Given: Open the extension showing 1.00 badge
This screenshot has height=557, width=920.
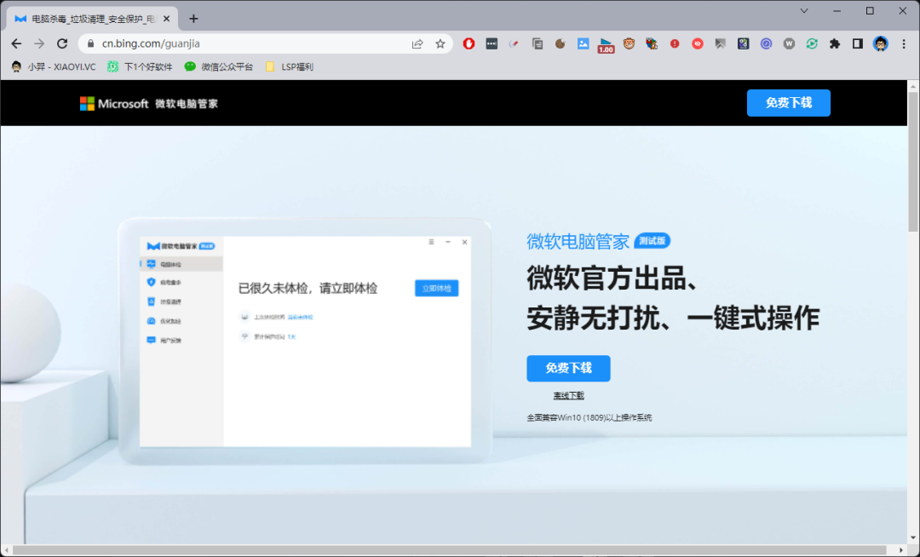Looking at the screenshot, I should point(606,45).
